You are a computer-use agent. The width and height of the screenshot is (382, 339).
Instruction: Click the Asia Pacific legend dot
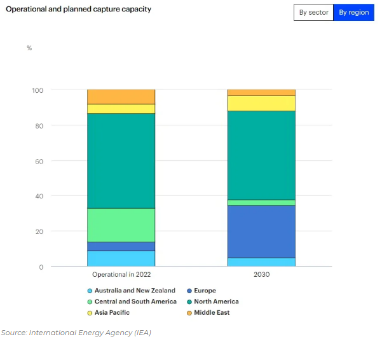click(90, 312)
